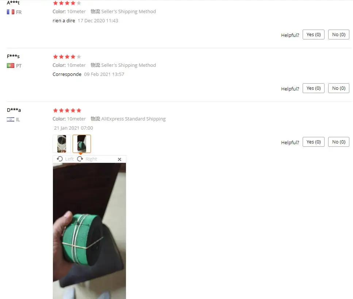The width and height of the screenshot is (353, 299).
Task: Vote No on F***s's review
Action: [x=339, y=88]
